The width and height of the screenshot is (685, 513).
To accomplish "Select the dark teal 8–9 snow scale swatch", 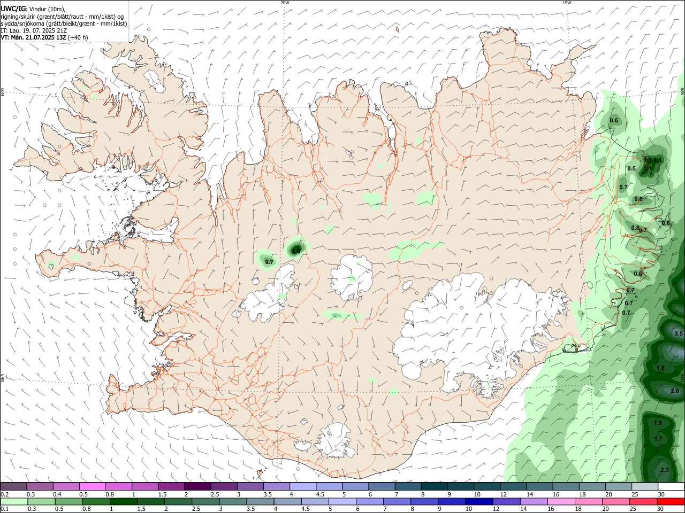I will (434, 487).
